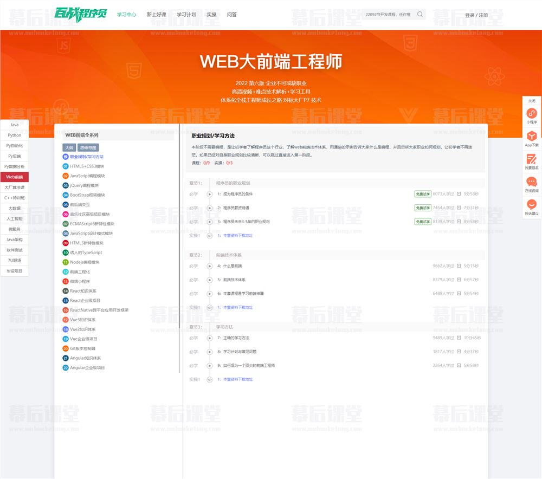Click 免费试学 badge for lesson 1
The width and height of the screenshot is (542, 479).
click(x=422, y=194)
